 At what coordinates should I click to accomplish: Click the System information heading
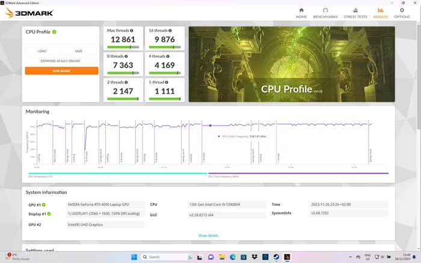[46, 192]
